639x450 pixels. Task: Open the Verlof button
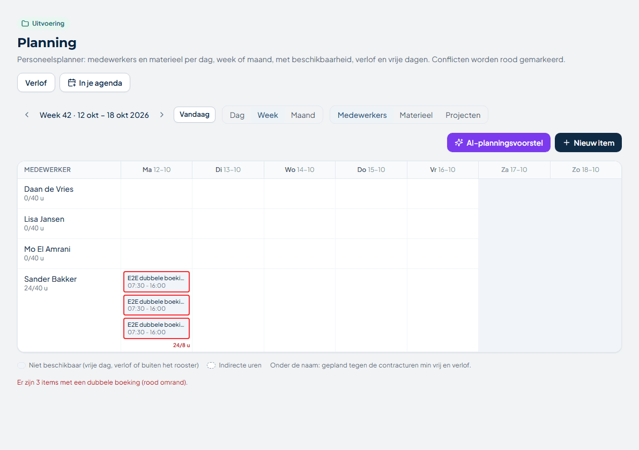click(36, 82)
